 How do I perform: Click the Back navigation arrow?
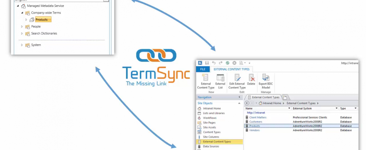247,103
